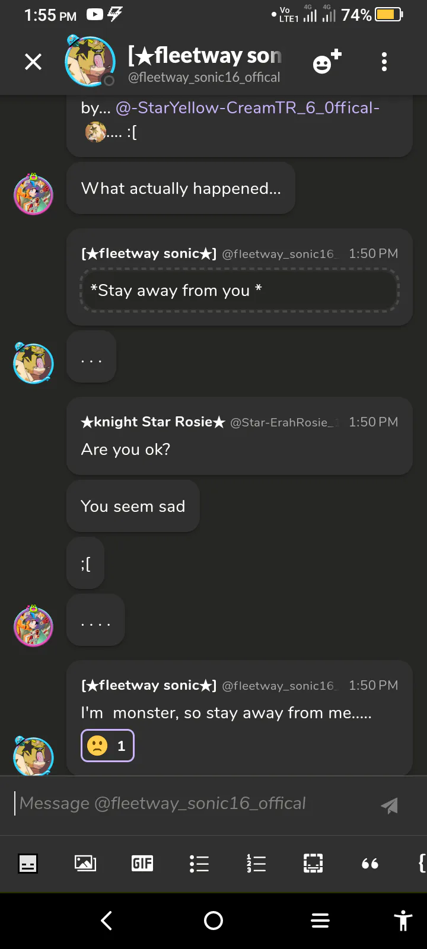Image resolution: width=427 pixels, height=949 pixels.
Task: Insert an image using picture icon
Action: click(x=85, y=863)
